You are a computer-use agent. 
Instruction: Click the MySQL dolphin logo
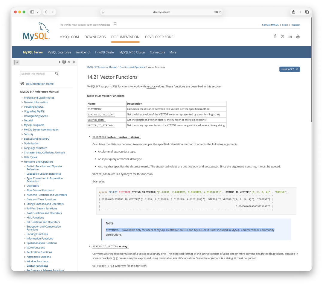[x=36, y=31]
